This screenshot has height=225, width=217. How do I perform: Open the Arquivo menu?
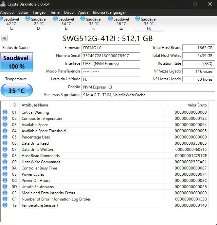coord(7,12)
